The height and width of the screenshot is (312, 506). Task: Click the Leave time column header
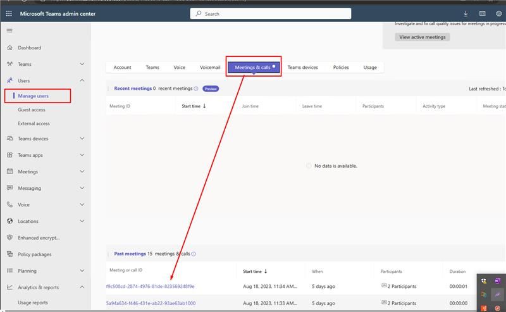click(x=312, y=106)
